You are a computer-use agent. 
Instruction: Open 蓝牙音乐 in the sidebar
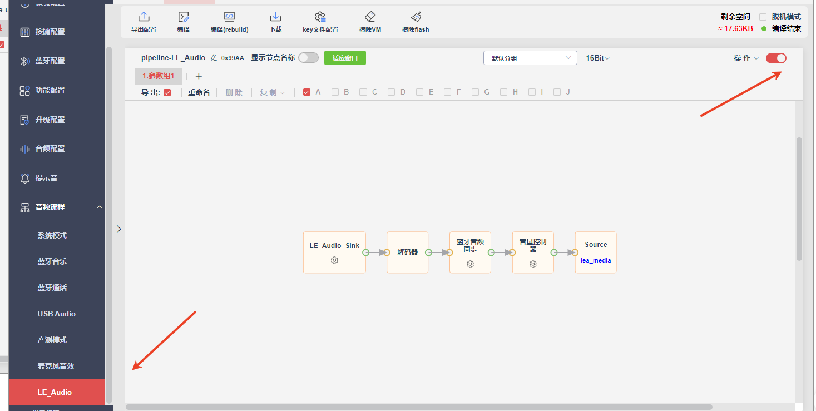tap(57, 261)
